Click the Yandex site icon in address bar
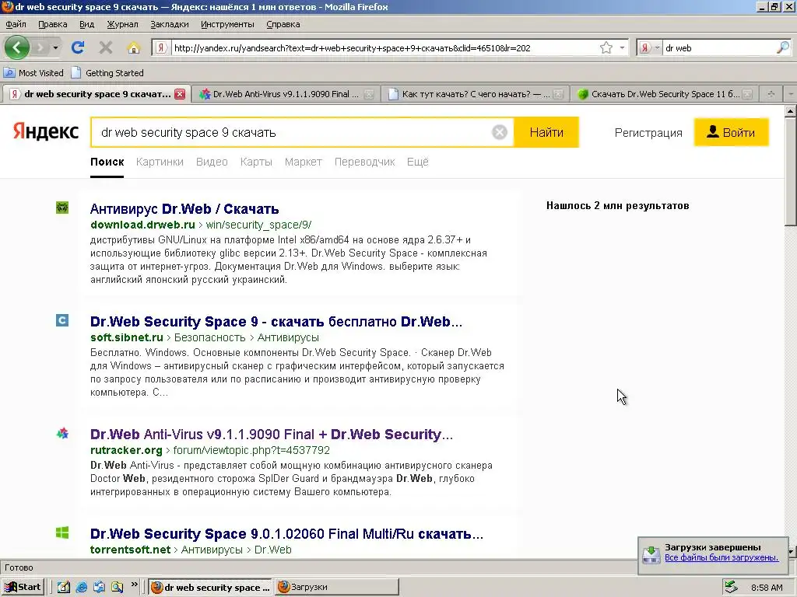797x597 pixels. (161, 47)
